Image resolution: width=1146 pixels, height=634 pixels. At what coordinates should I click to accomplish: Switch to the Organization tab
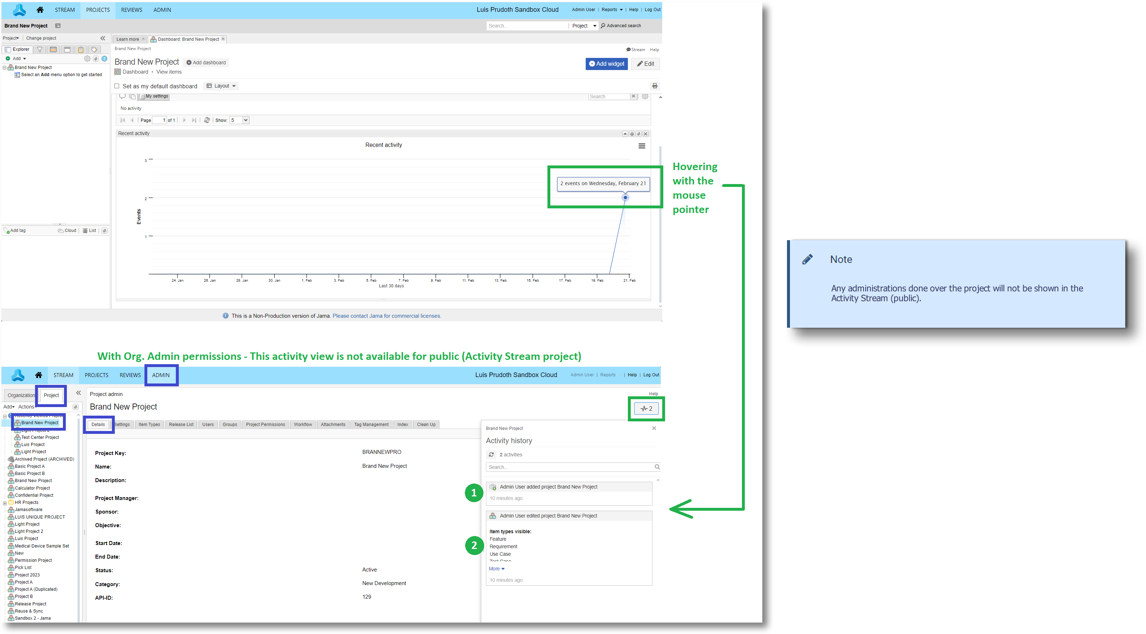click(21, 395)
